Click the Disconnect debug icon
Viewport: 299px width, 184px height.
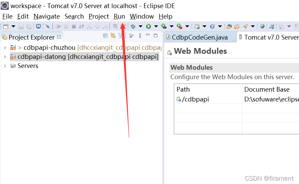pos(82,26)
